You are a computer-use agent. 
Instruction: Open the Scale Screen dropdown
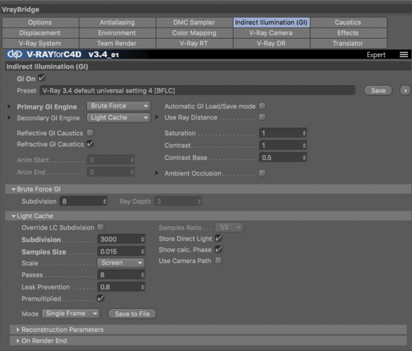121,262
